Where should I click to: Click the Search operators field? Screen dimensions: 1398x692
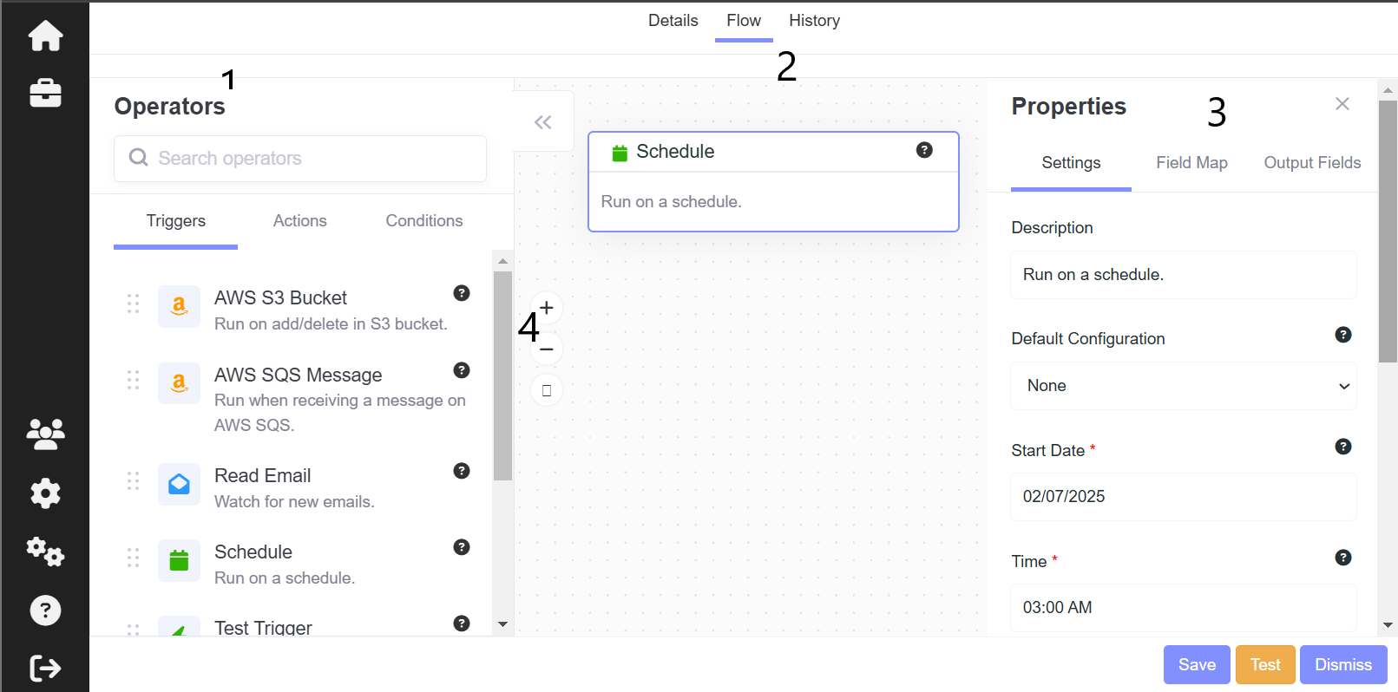pos(300,159)
